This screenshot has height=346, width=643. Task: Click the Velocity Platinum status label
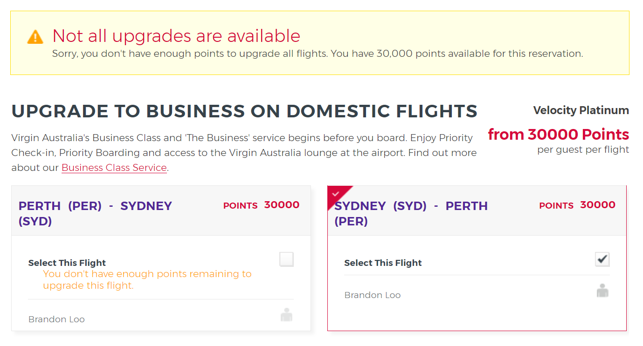pos(581,110)
